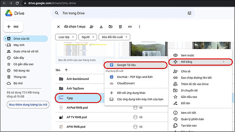Open search filter options icon

tap(189, 13)
